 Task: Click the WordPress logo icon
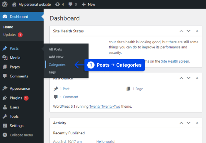pos(5,4)
